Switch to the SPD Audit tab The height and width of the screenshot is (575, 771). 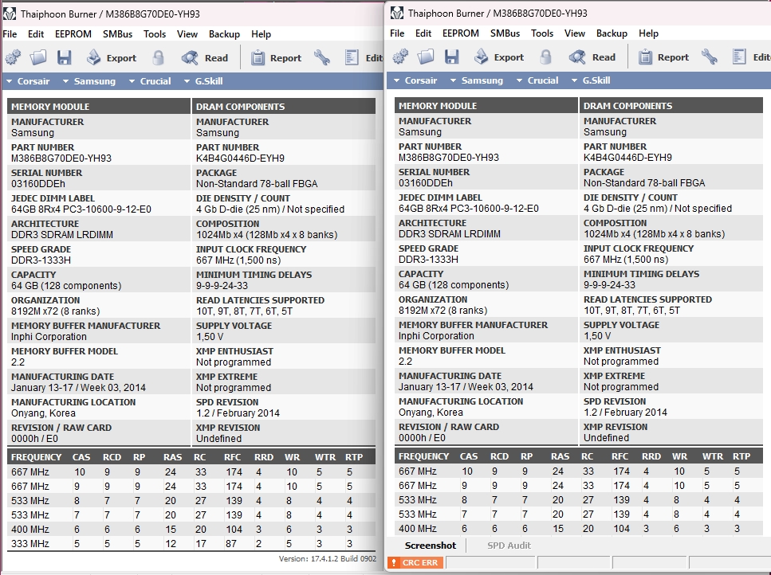tap(509, 546)
